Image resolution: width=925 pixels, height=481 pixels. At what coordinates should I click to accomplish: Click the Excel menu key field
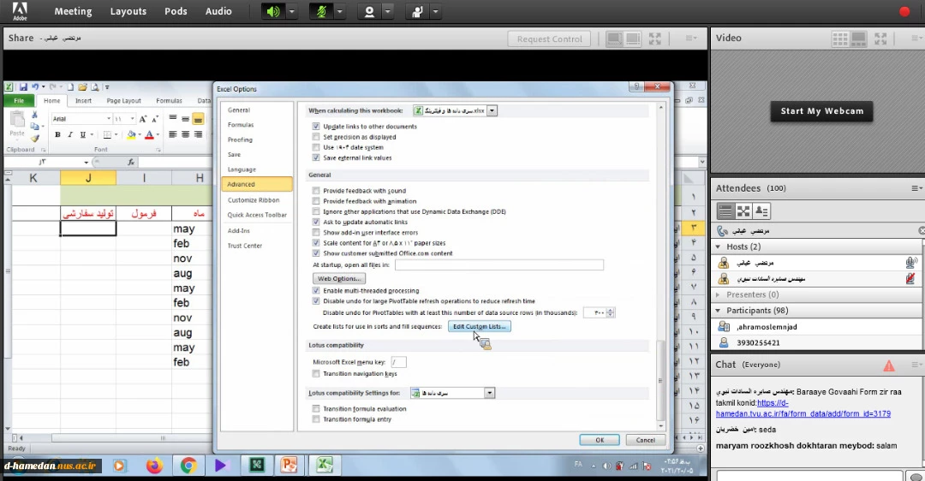399,362
